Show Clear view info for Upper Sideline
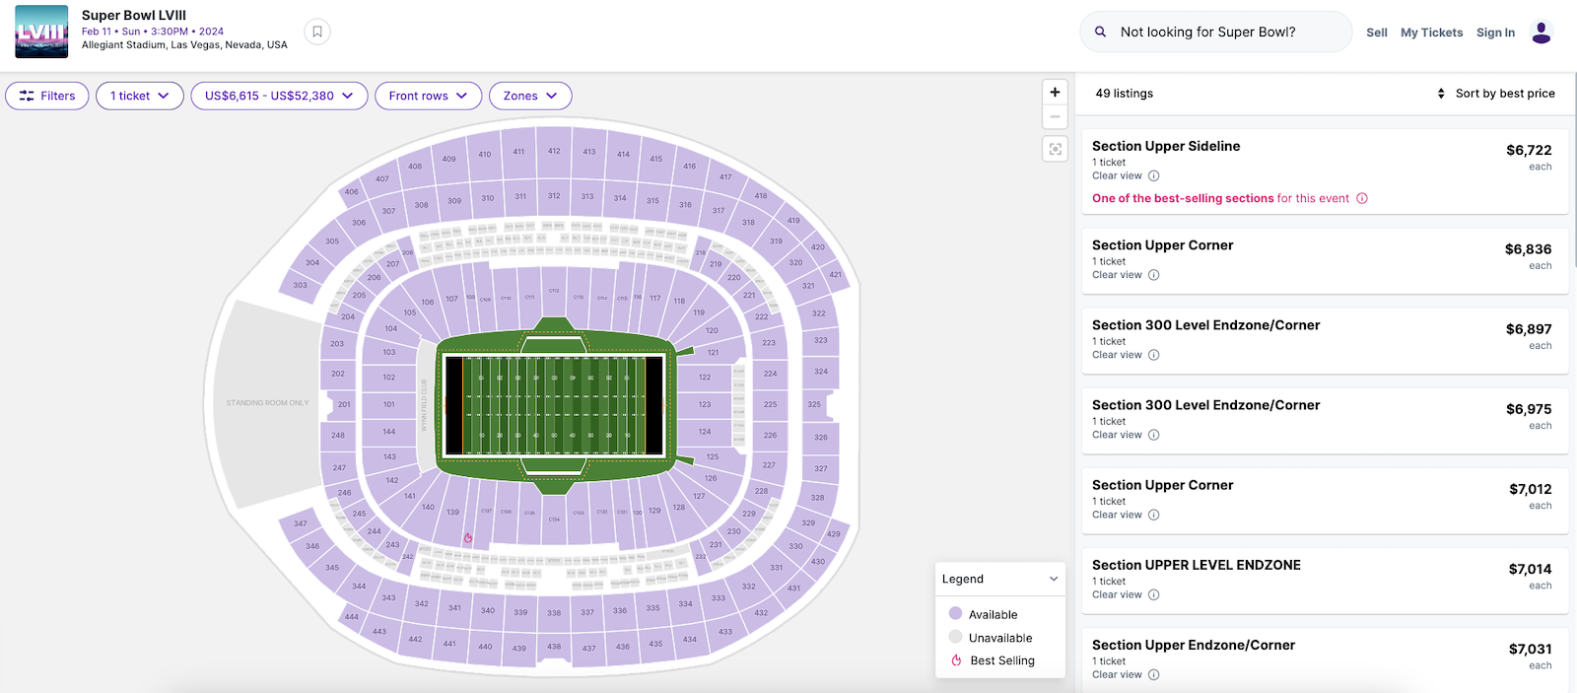This screenshot has width=1577, height=693. pyautogui.click(x=1153, y=176)
